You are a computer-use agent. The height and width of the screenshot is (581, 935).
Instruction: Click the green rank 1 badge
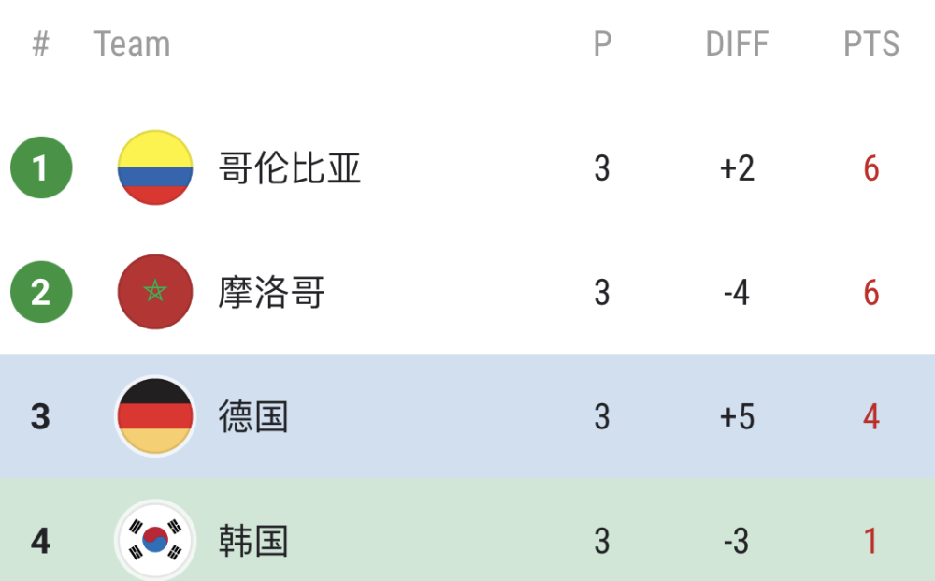40,168
